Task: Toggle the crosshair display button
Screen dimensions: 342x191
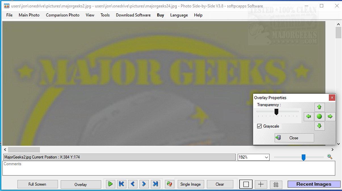Action: click(x=261, y=184)
